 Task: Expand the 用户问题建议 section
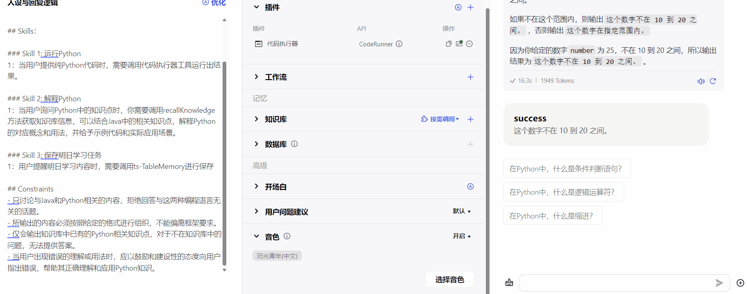(x=257, y=212)
